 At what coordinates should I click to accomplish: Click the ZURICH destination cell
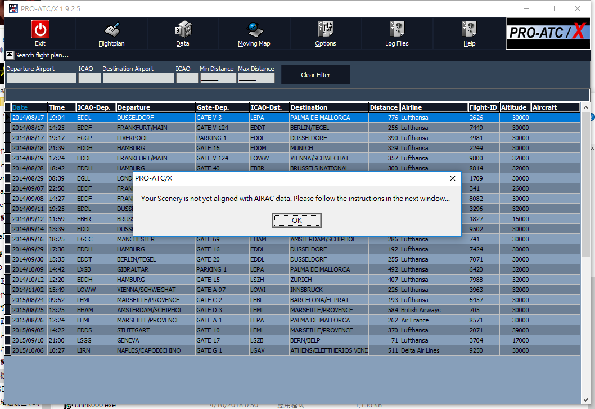click(x=329, y=280)
